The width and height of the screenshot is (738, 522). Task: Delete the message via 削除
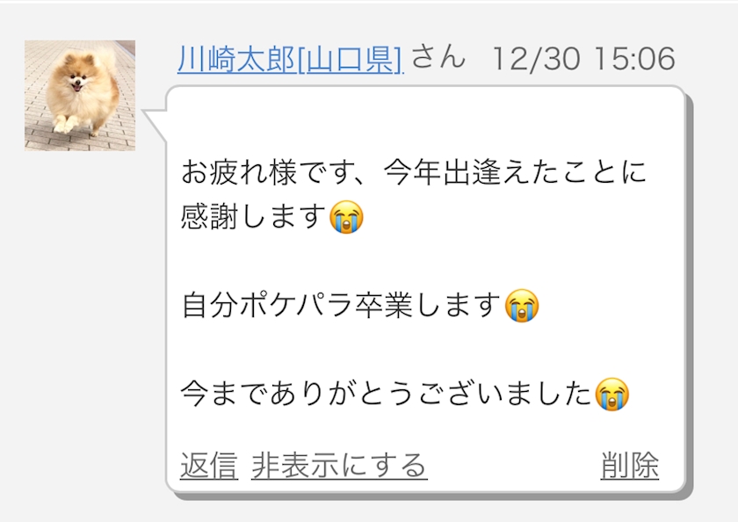pos(630,466)
